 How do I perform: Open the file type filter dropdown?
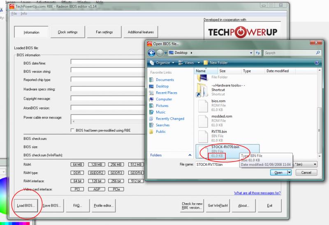tap(315, 165)
